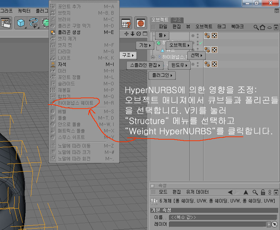Screen dimensions: 280x230
Task: Toggle the viewport maximize view icon
Action: pyautogui.click(x=145, y=34)
